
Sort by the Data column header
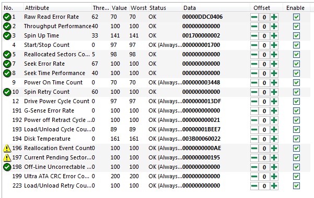[216, 8]
